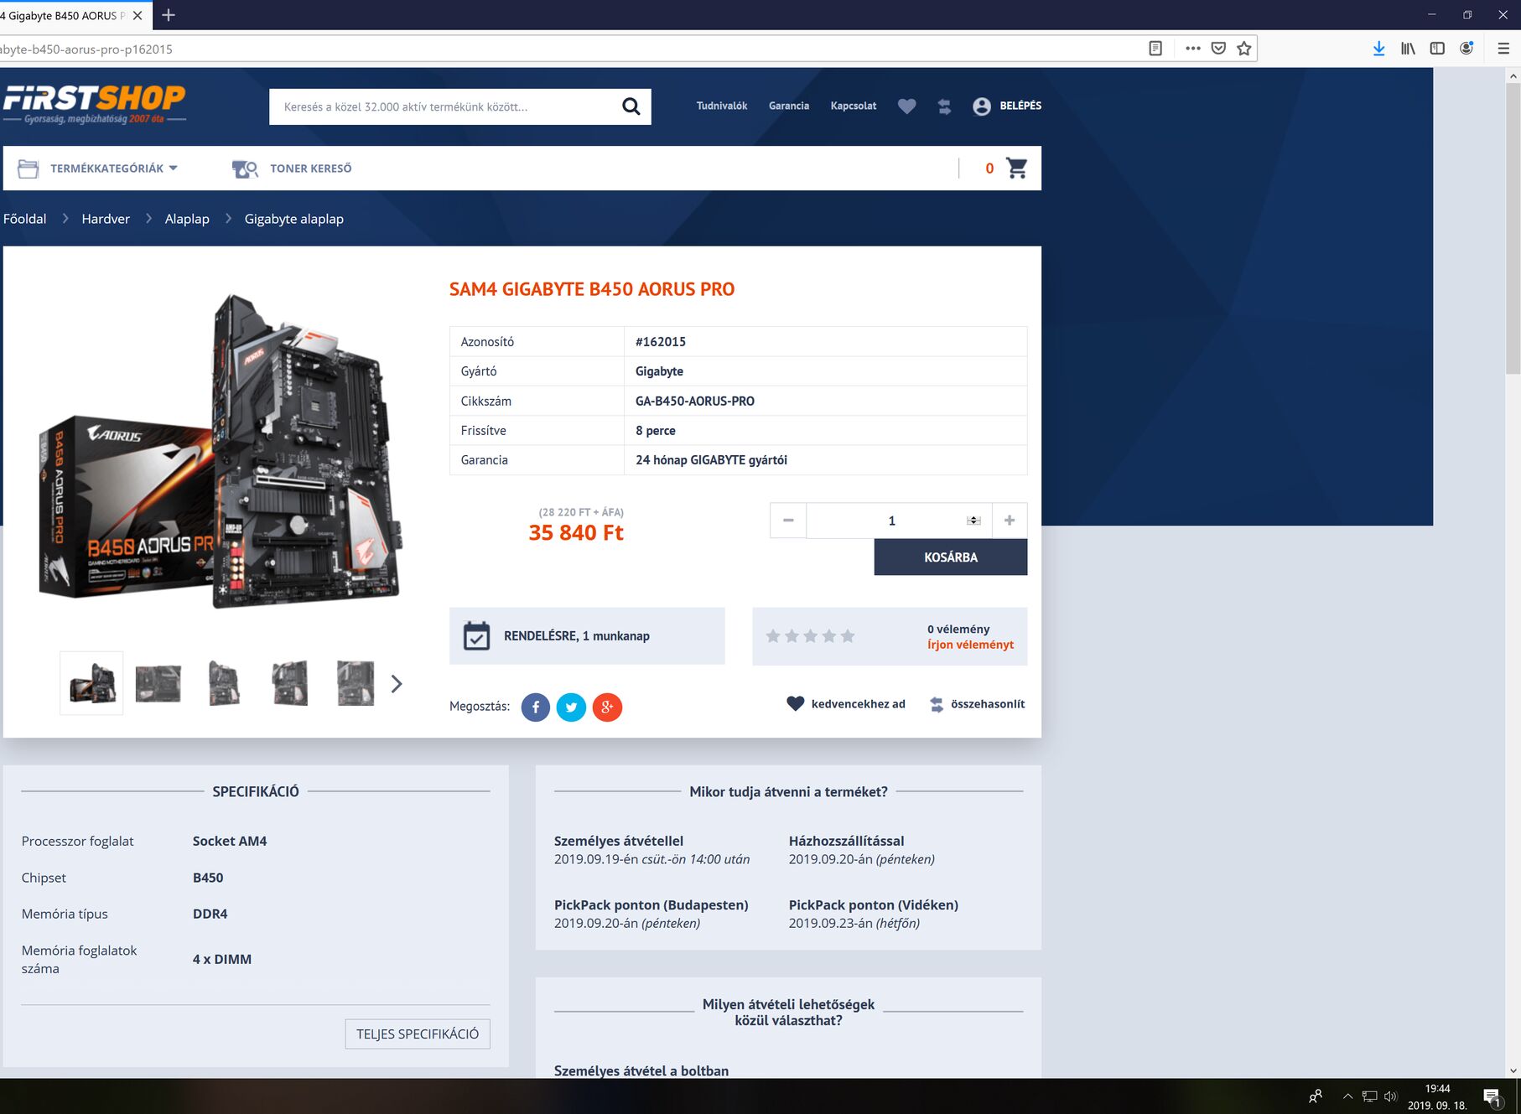This screenshot has height=1114, width=1521.
Task: Click the kedvencekhez ad link
Action: pos(859,704)
